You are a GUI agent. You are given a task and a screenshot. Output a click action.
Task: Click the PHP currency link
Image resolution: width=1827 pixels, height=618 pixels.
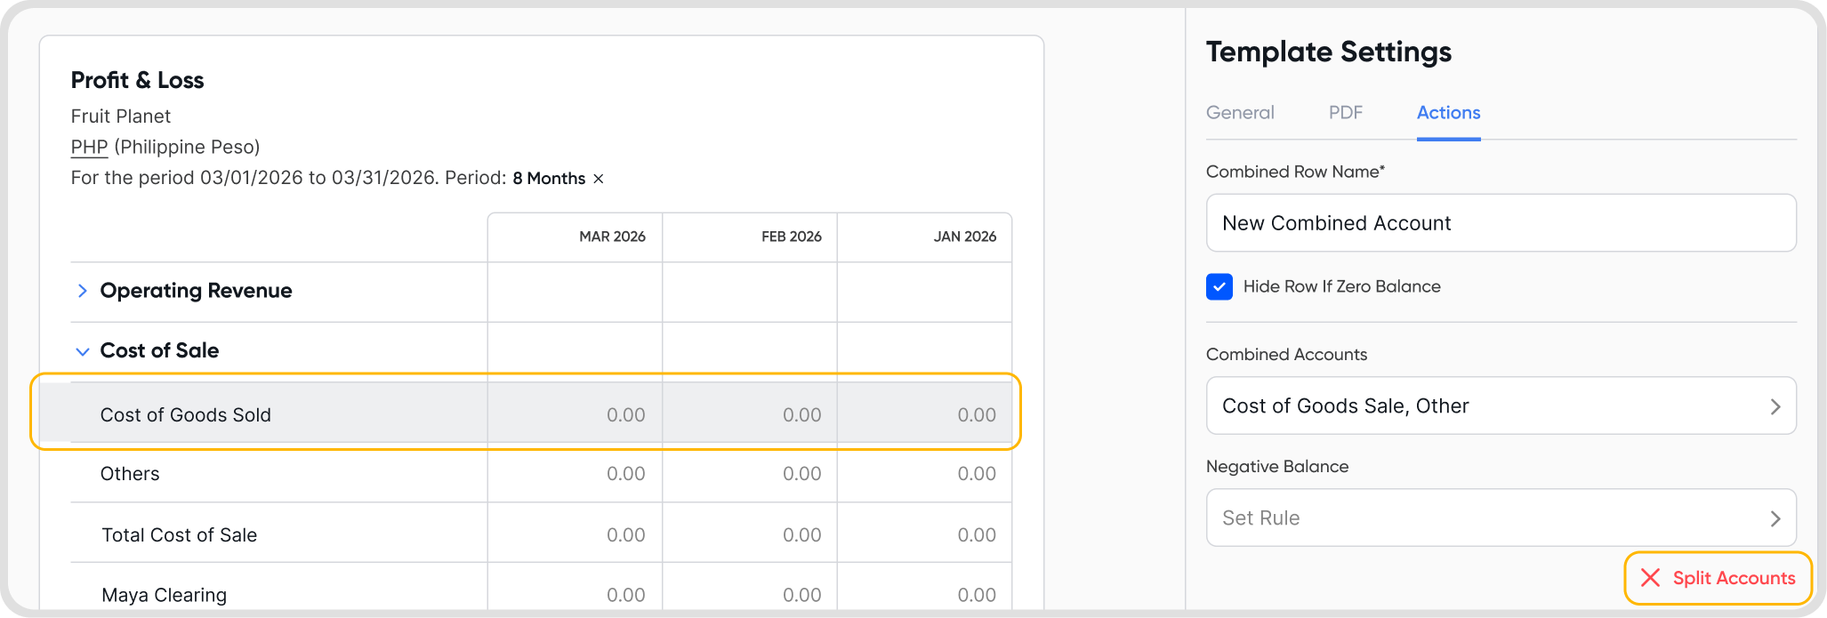click(x=89, y=147)
